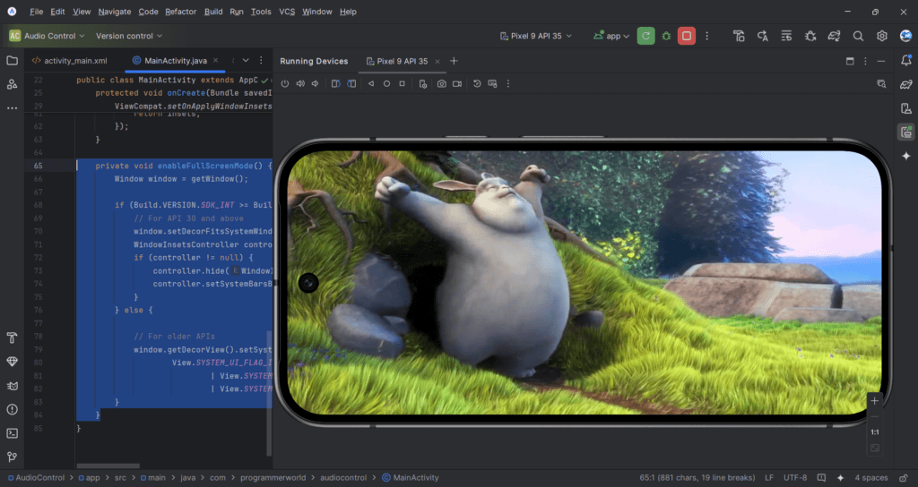The image size is (918, 487).
Task: Open Audio Control project dropdown
Action: (x=47, y=36)
